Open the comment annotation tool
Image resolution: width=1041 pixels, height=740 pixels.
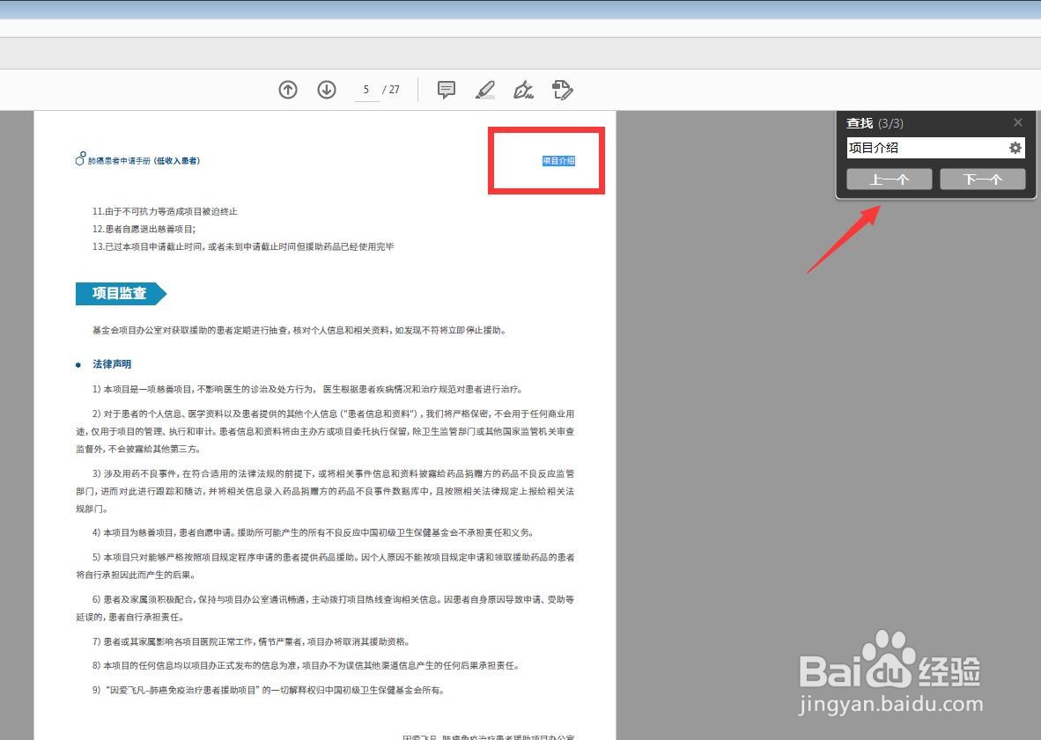tap(446, 89)
